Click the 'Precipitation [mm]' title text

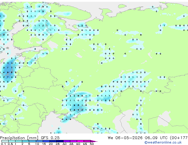tap(19, 138)
